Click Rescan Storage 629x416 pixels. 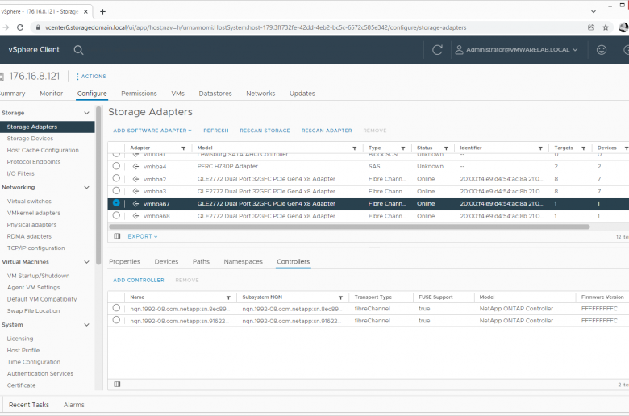coord(265,131)
